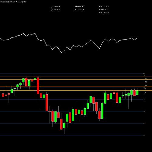This screenshot has width=152, height=152.
Task: Click the 68 price axis label
Action: pos(144,74)
